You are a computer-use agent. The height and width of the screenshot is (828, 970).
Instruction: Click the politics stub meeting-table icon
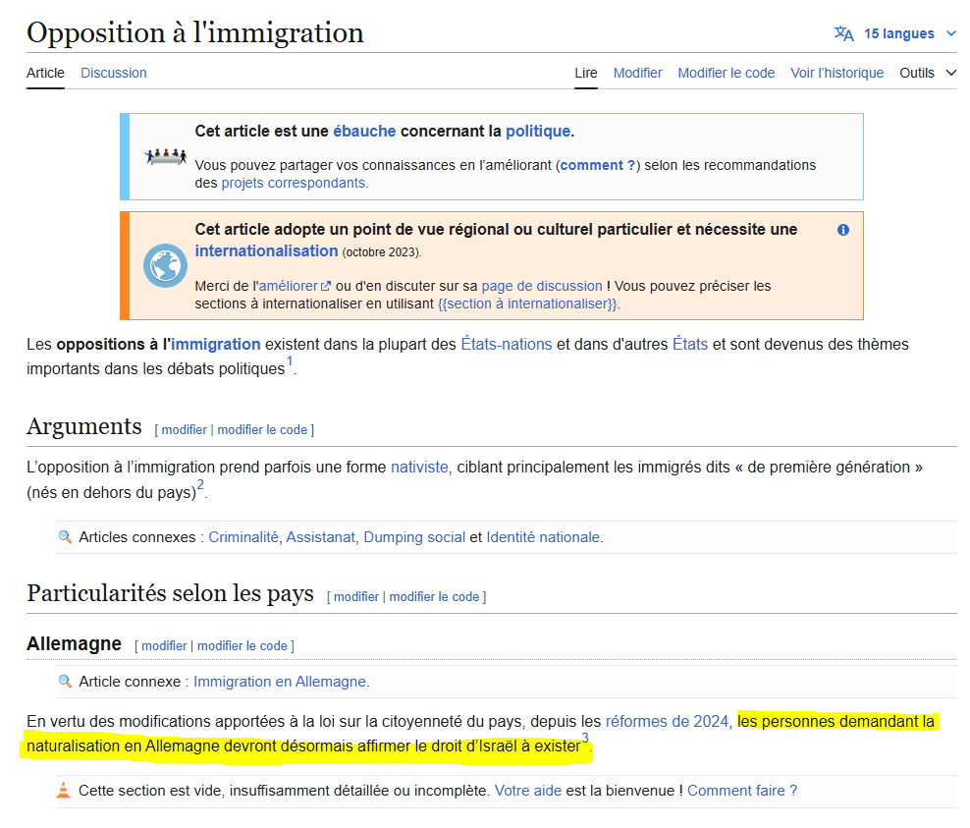coord(165,156)
